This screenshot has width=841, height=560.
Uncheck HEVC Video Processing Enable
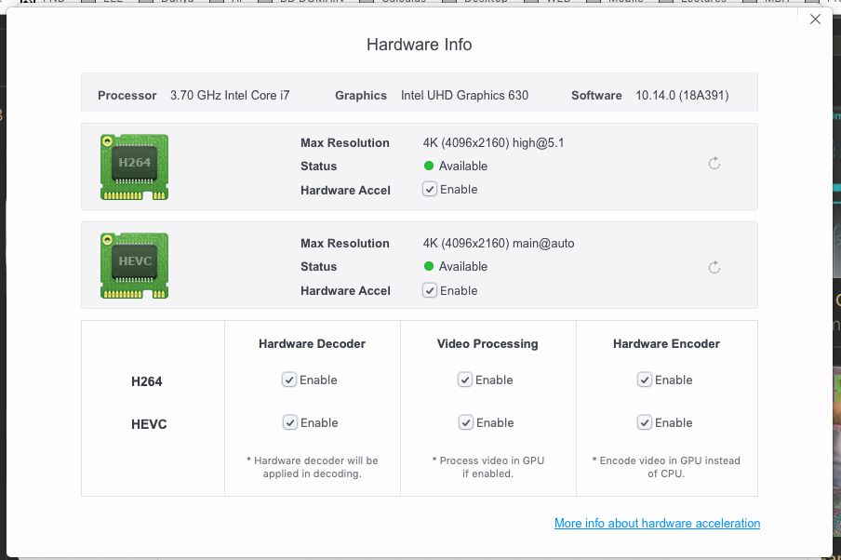pos(466,422)
